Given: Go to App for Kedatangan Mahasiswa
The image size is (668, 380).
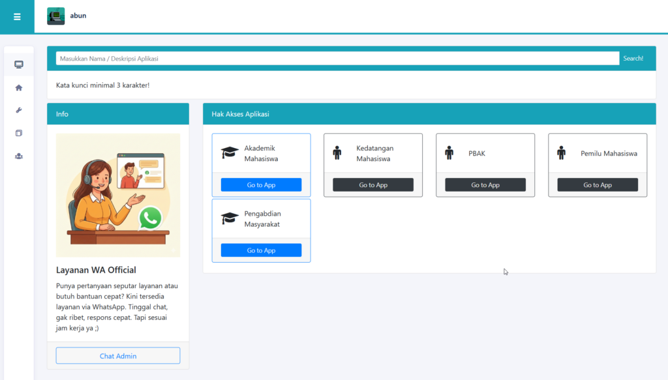Looking at the screenshot, I should pyautogui.click(x=373, y=185).
